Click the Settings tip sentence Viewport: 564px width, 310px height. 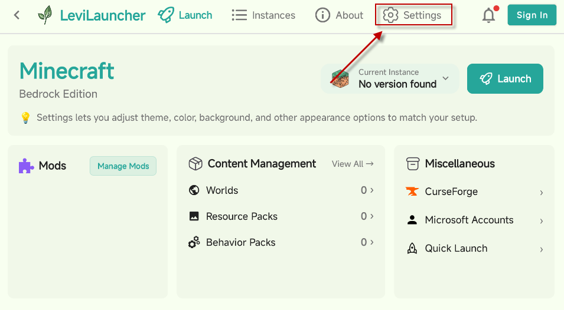[257, 118]
